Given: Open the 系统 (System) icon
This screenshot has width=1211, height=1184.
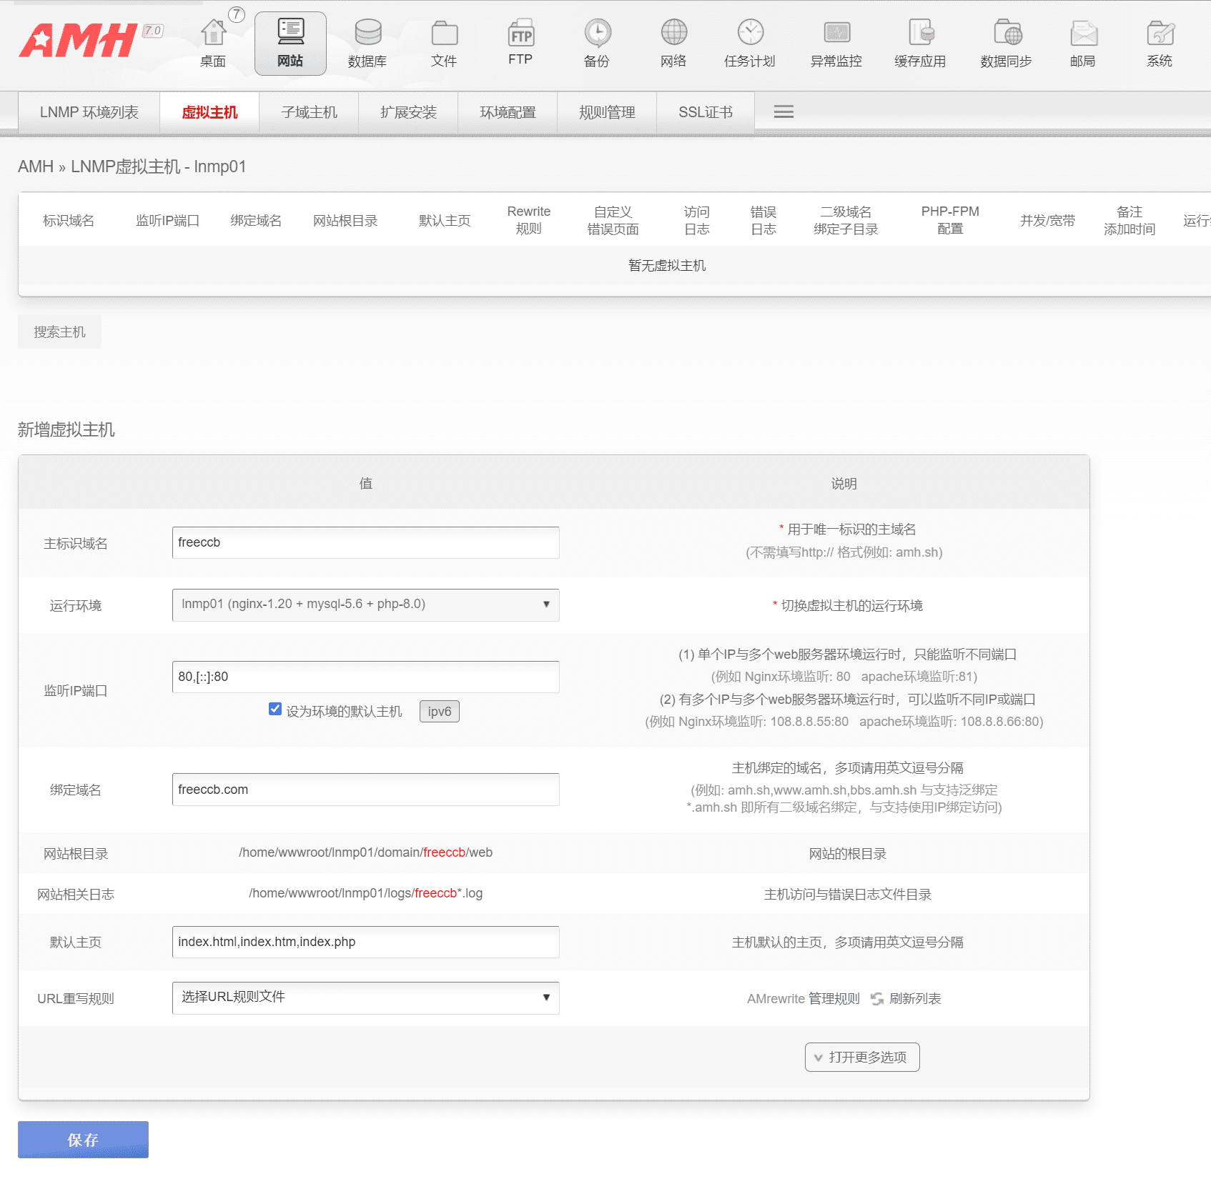Looking at the screenshot, I should 1158,41.
